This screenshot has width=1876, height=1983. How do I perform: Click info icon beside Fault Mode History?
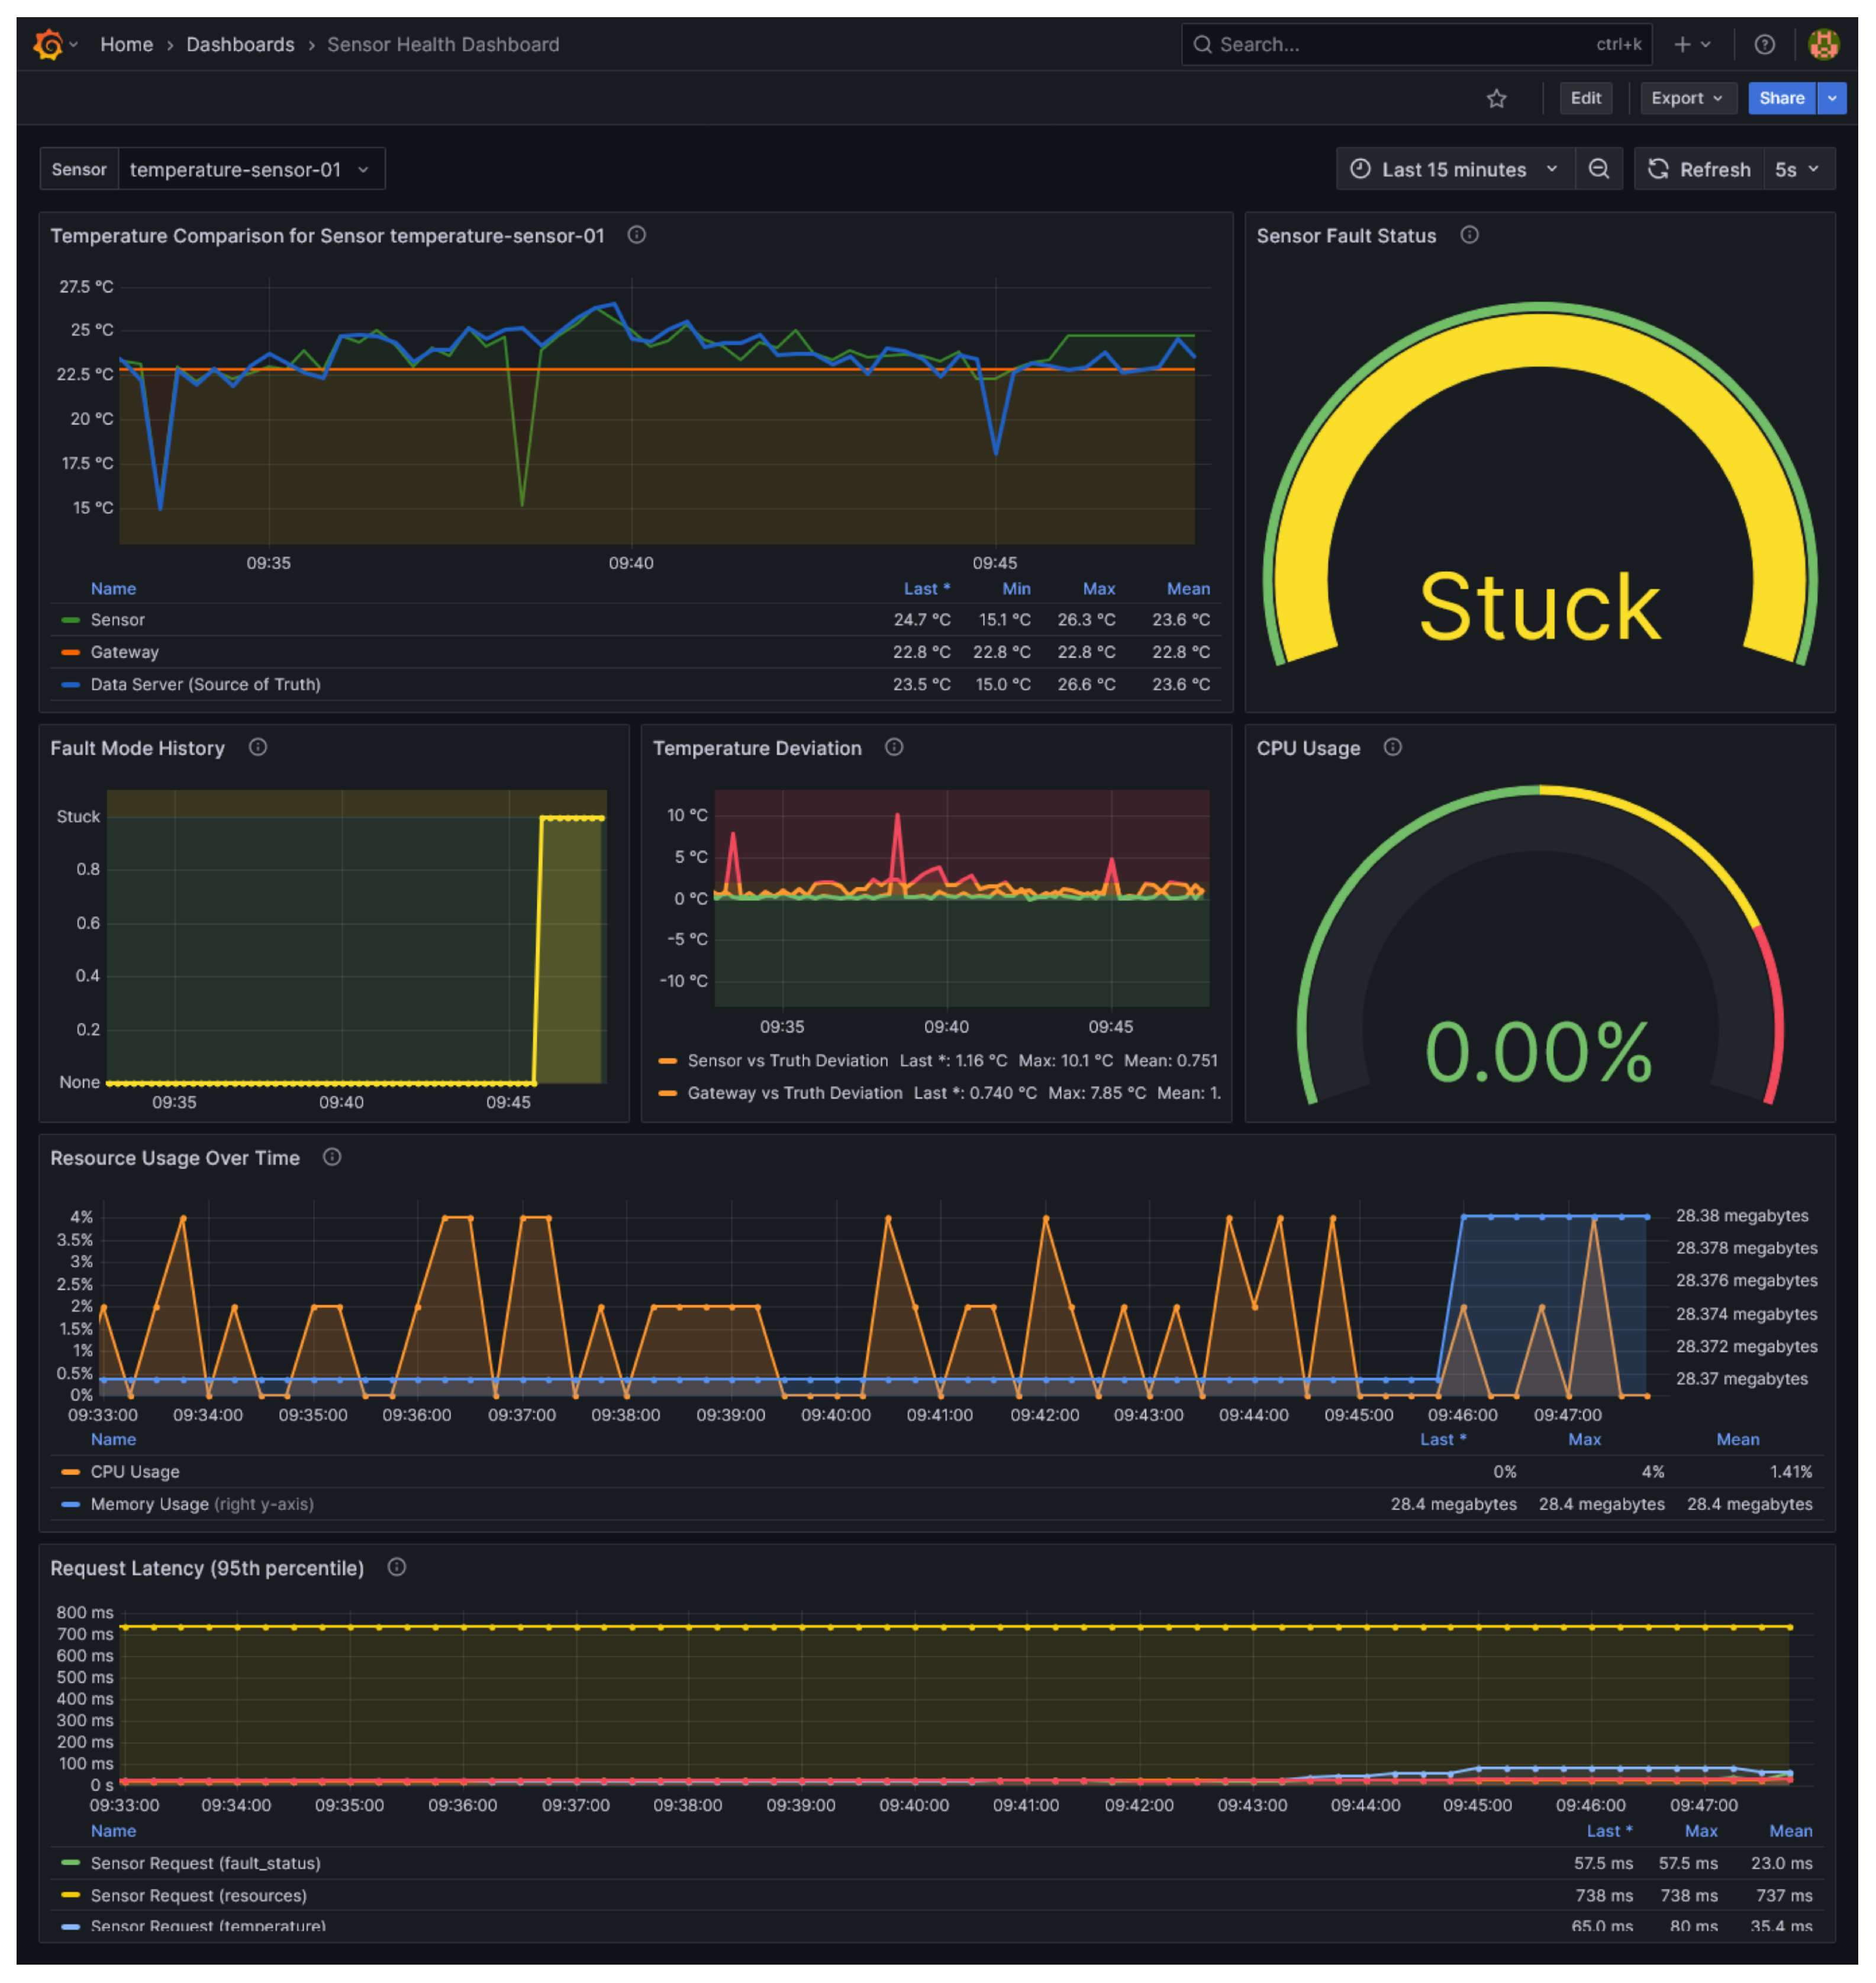pos(258,747)
